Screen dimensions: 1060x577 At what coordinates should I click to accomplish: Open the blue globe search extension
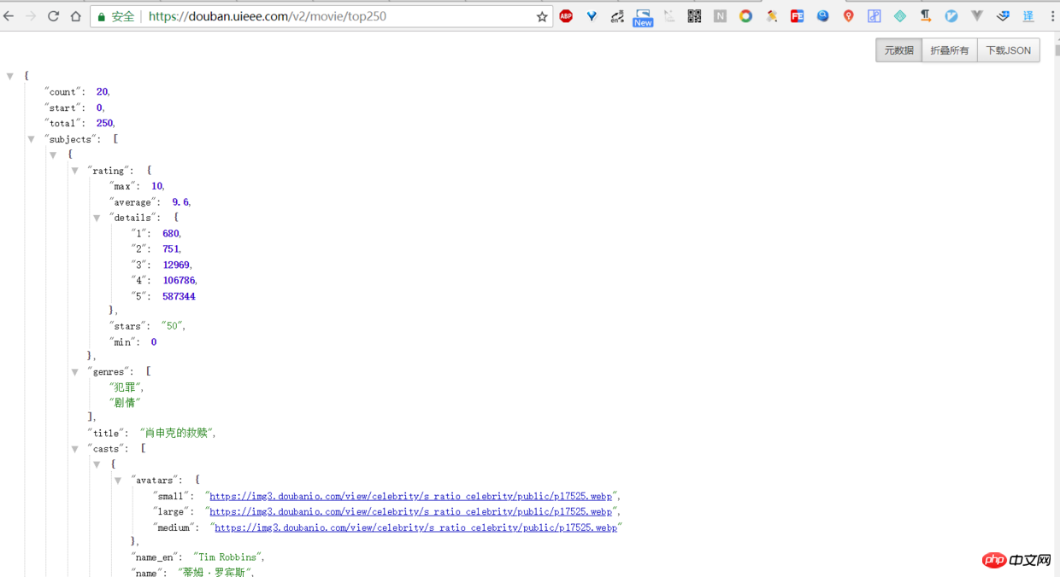tap(822, 16)
